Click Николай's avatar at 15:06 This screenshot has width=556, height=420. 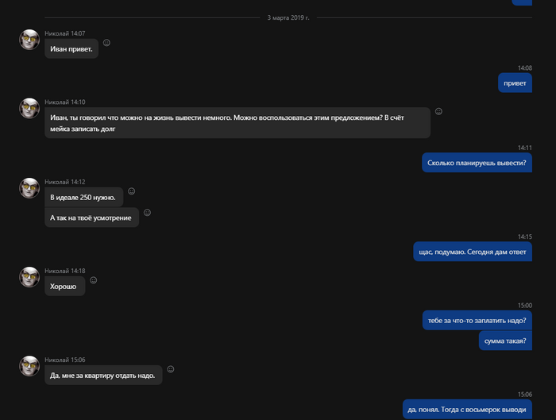[x=29, y=365]
